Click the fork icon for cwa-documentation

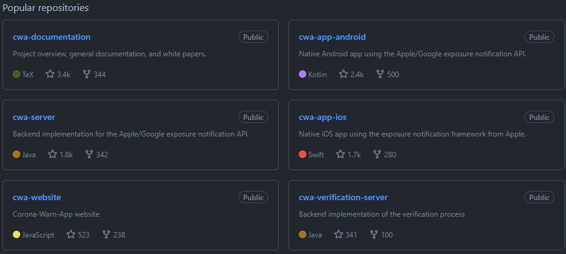[x=86, y=75]
